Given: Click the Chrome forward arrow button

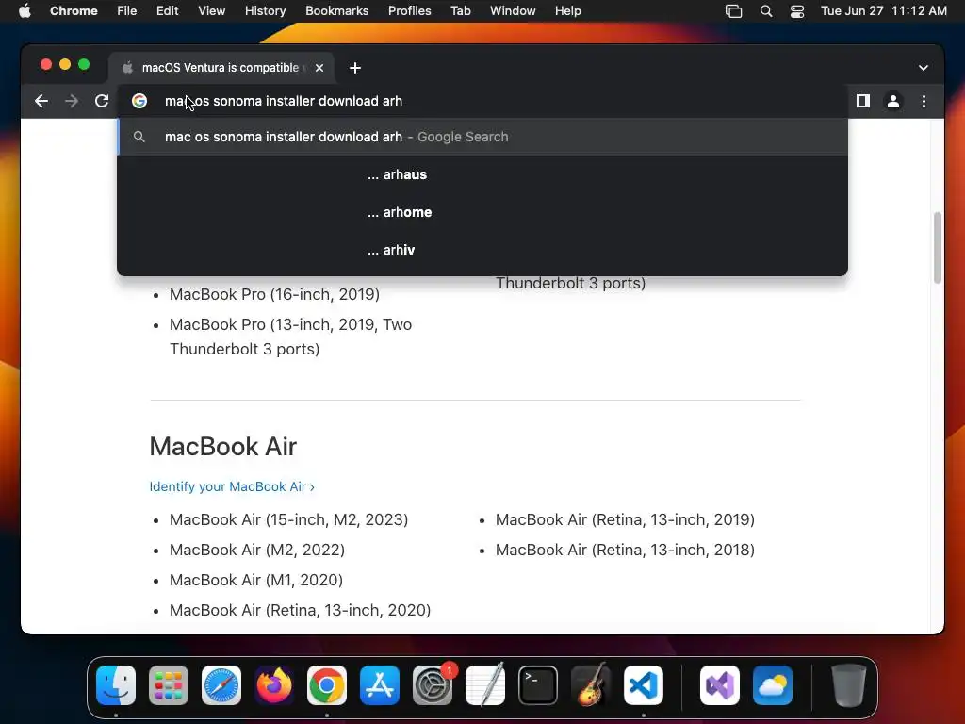Looking at the screenshot, I should [72, 101].
